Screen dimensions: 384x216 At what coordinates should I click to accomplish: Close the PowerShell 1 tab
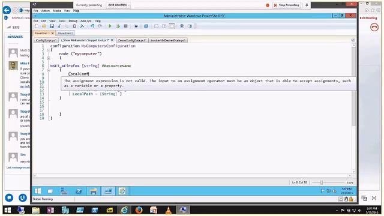(x=53, y=33)
